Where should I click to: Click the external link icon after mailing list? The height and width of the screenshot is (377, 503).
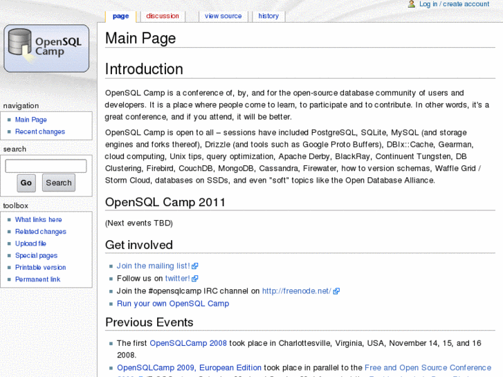click(194, 266)
